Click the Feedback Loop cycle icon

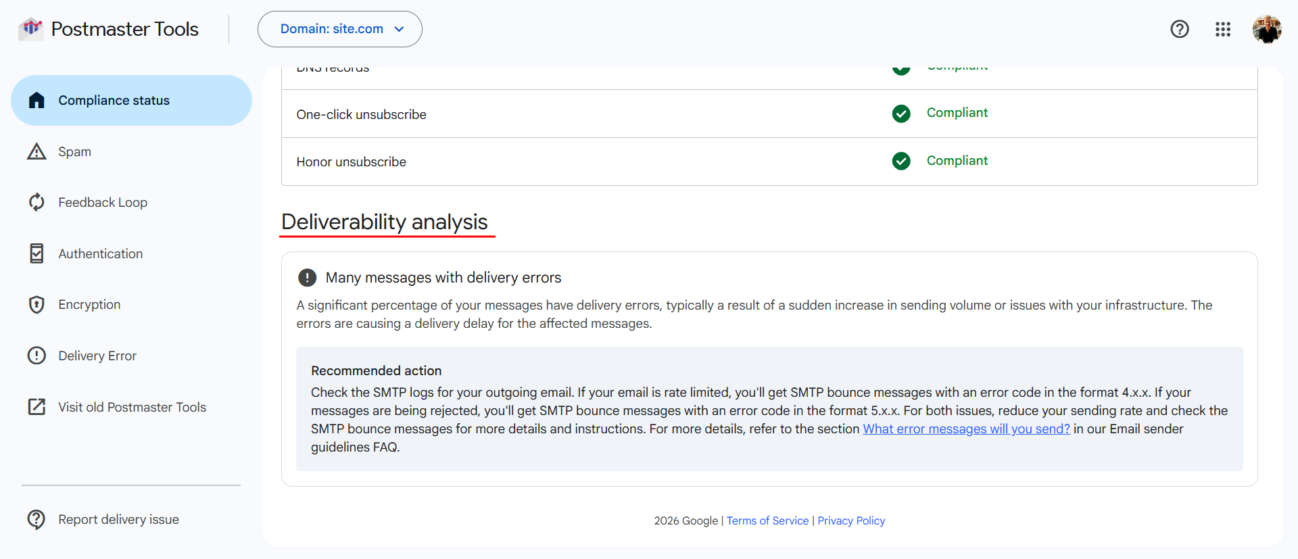tap(37, 202)
